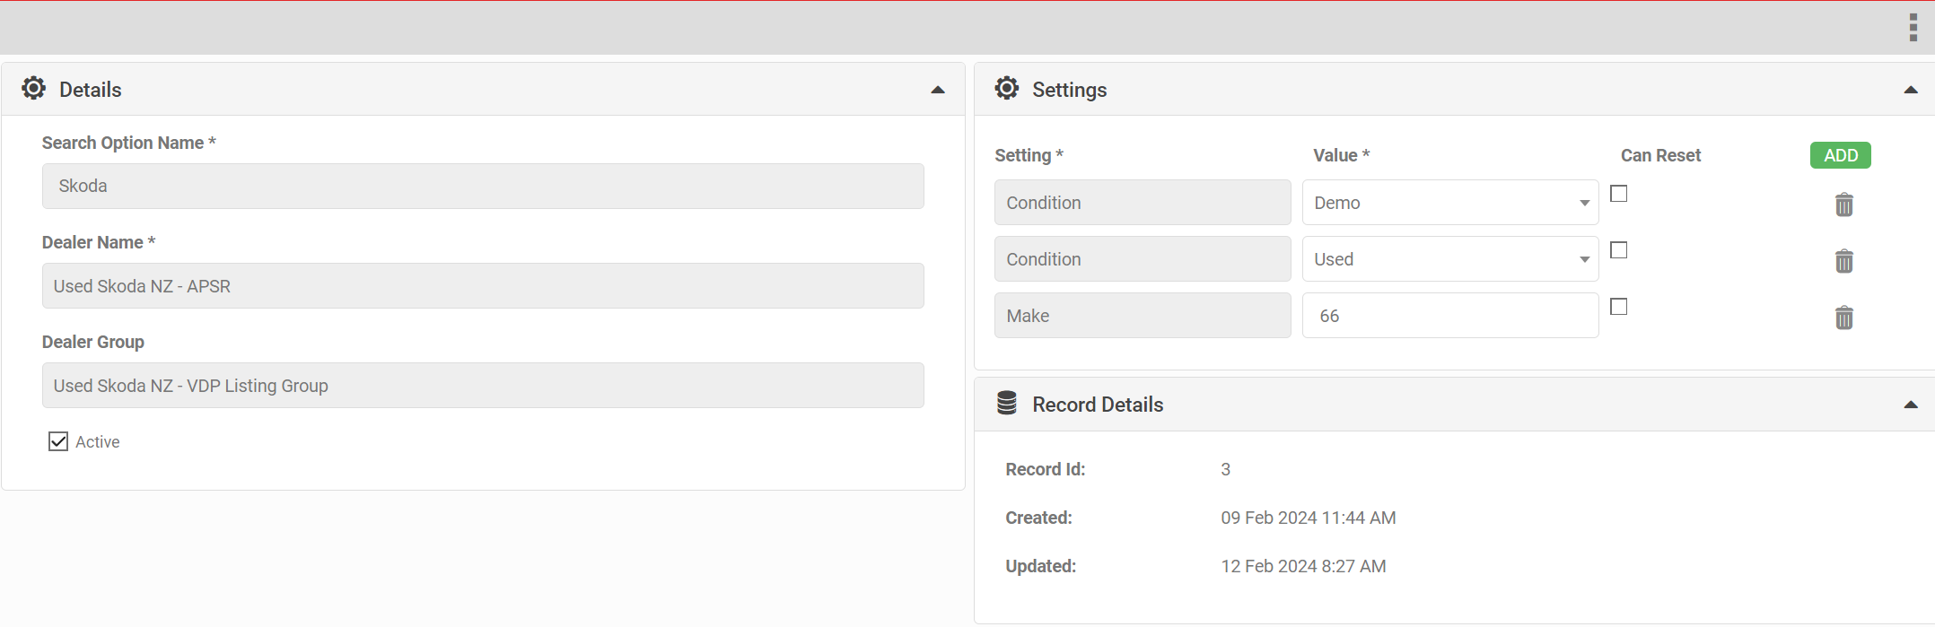Open the Used value dropdown
Screen dimensions: 1935x627
point(1450,259)
